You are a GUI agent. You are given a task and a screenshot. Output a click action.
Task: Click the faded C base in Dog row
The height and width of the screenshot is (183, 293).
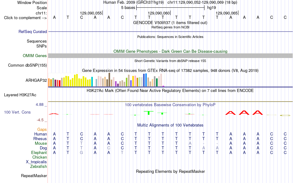point(109,148)
